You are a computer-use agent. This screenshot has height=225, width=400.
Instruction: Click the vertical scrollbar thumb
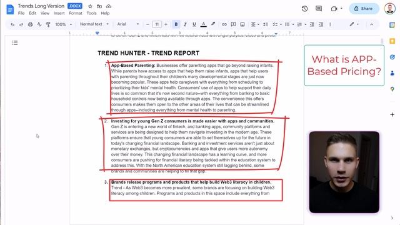pyautogui.click(x=382, y=41)
